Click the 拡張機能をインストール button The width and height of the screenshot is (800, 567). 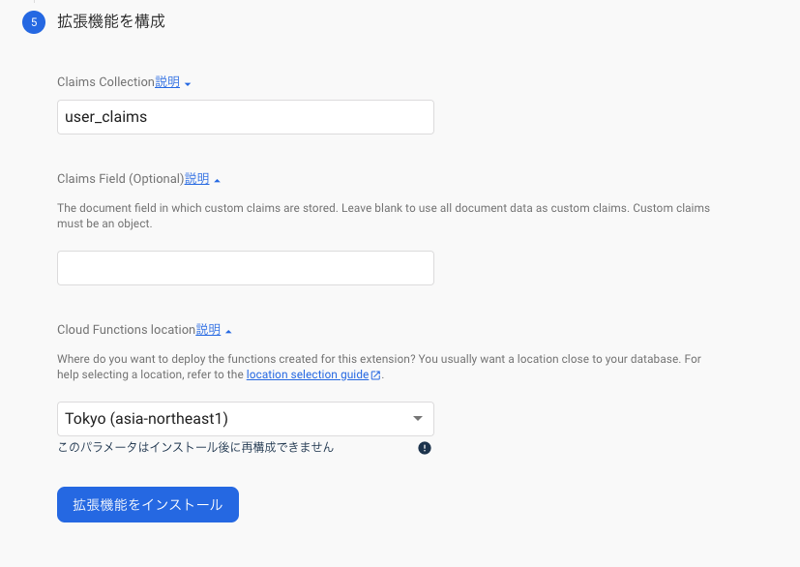click(x=148, y=504)
